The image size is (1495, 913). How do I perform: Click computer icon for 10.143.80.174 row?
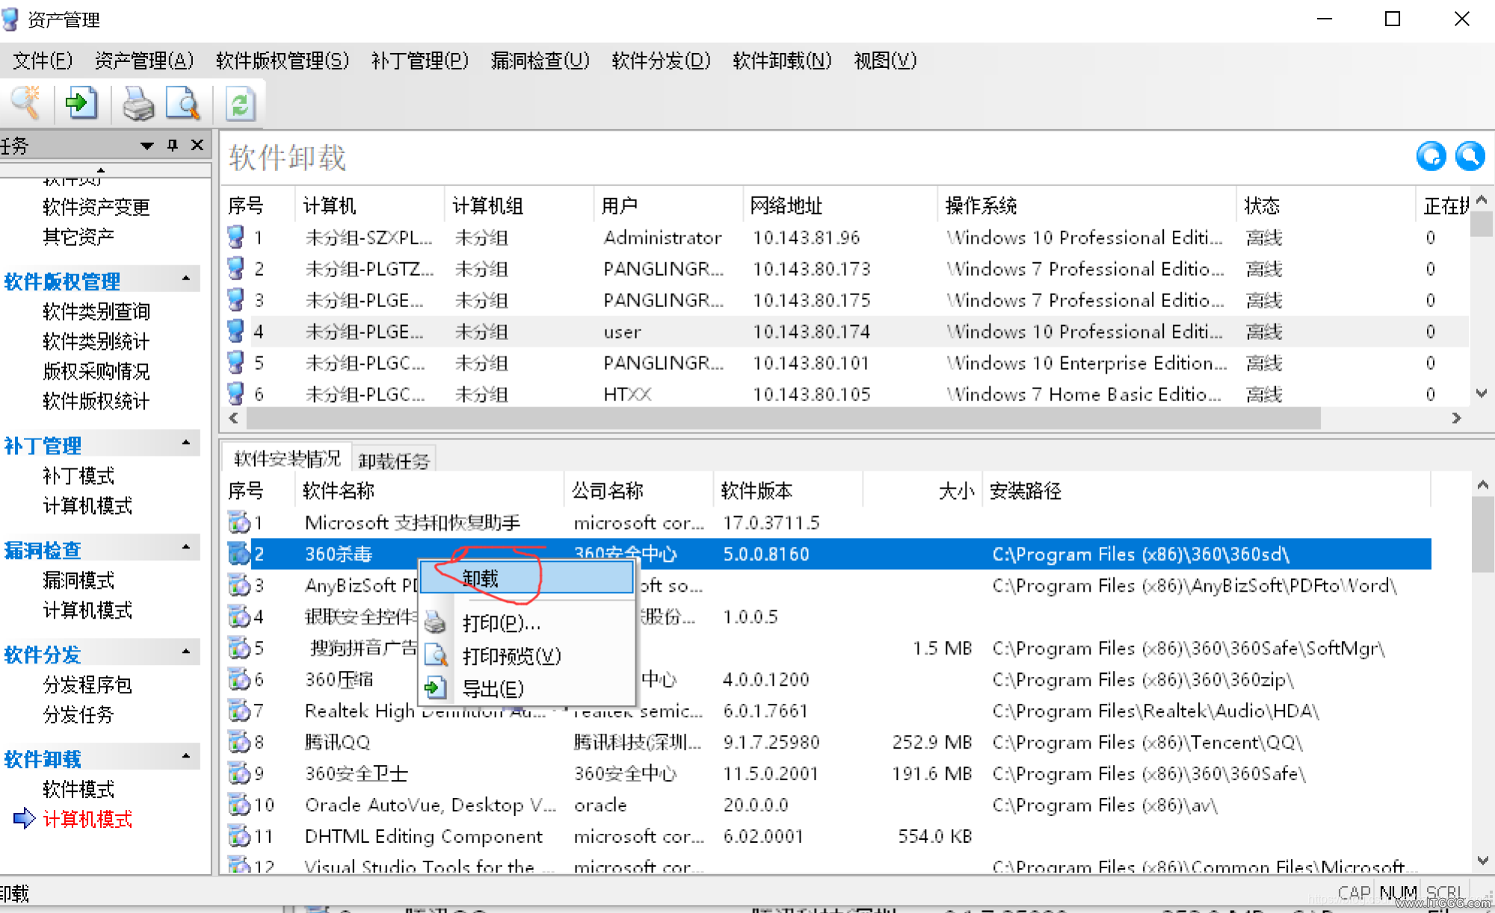236,331
